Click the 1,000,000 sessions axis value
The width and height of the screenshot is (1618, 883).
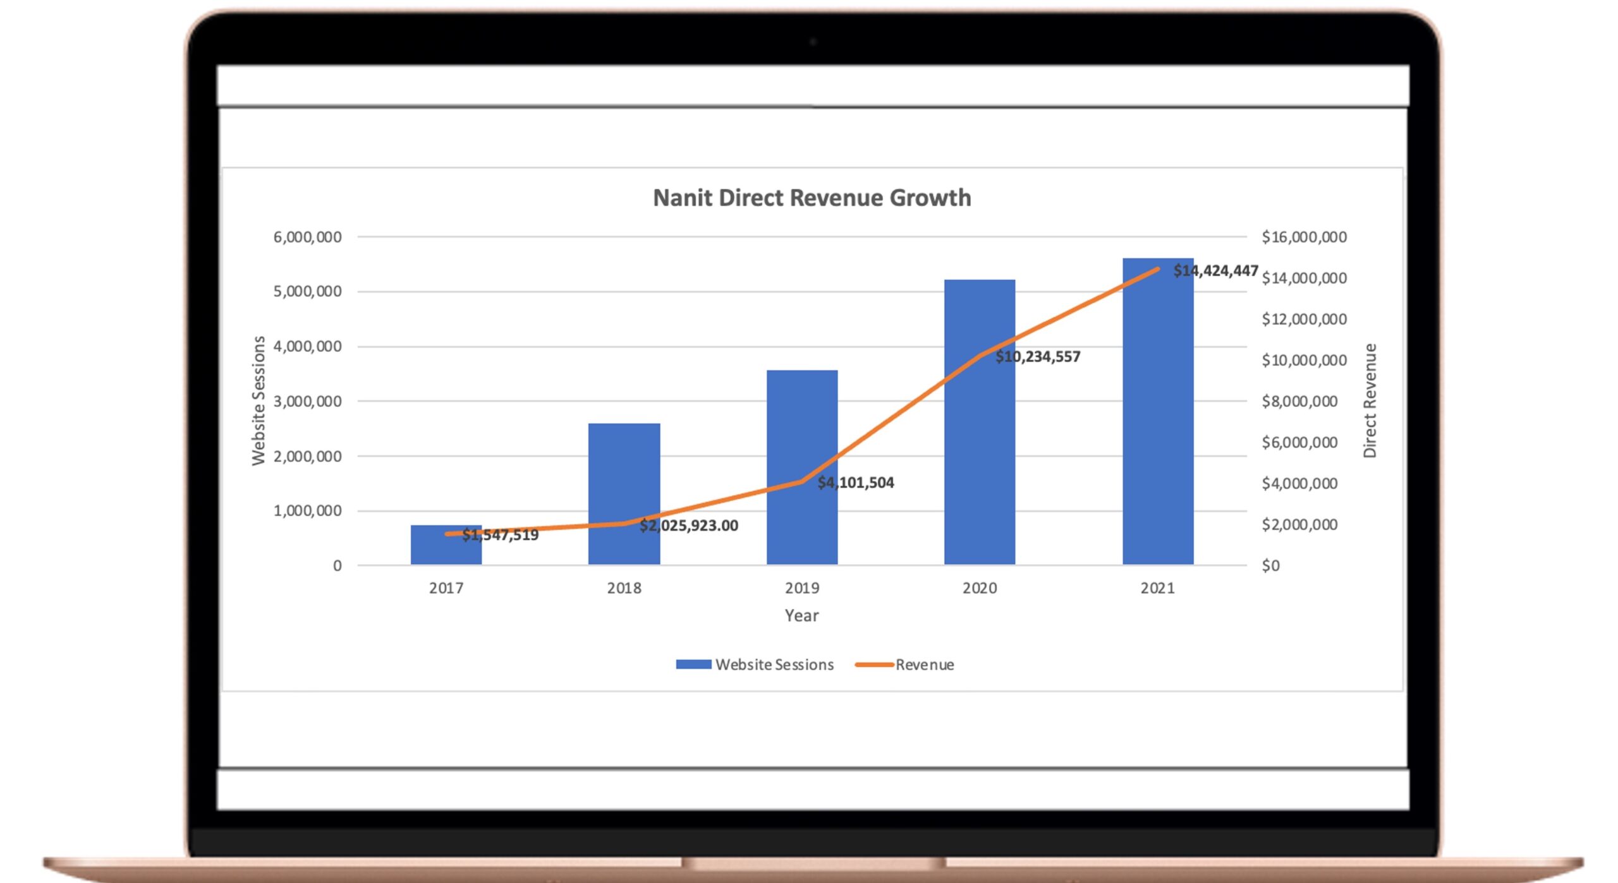(x=307, y=511)
